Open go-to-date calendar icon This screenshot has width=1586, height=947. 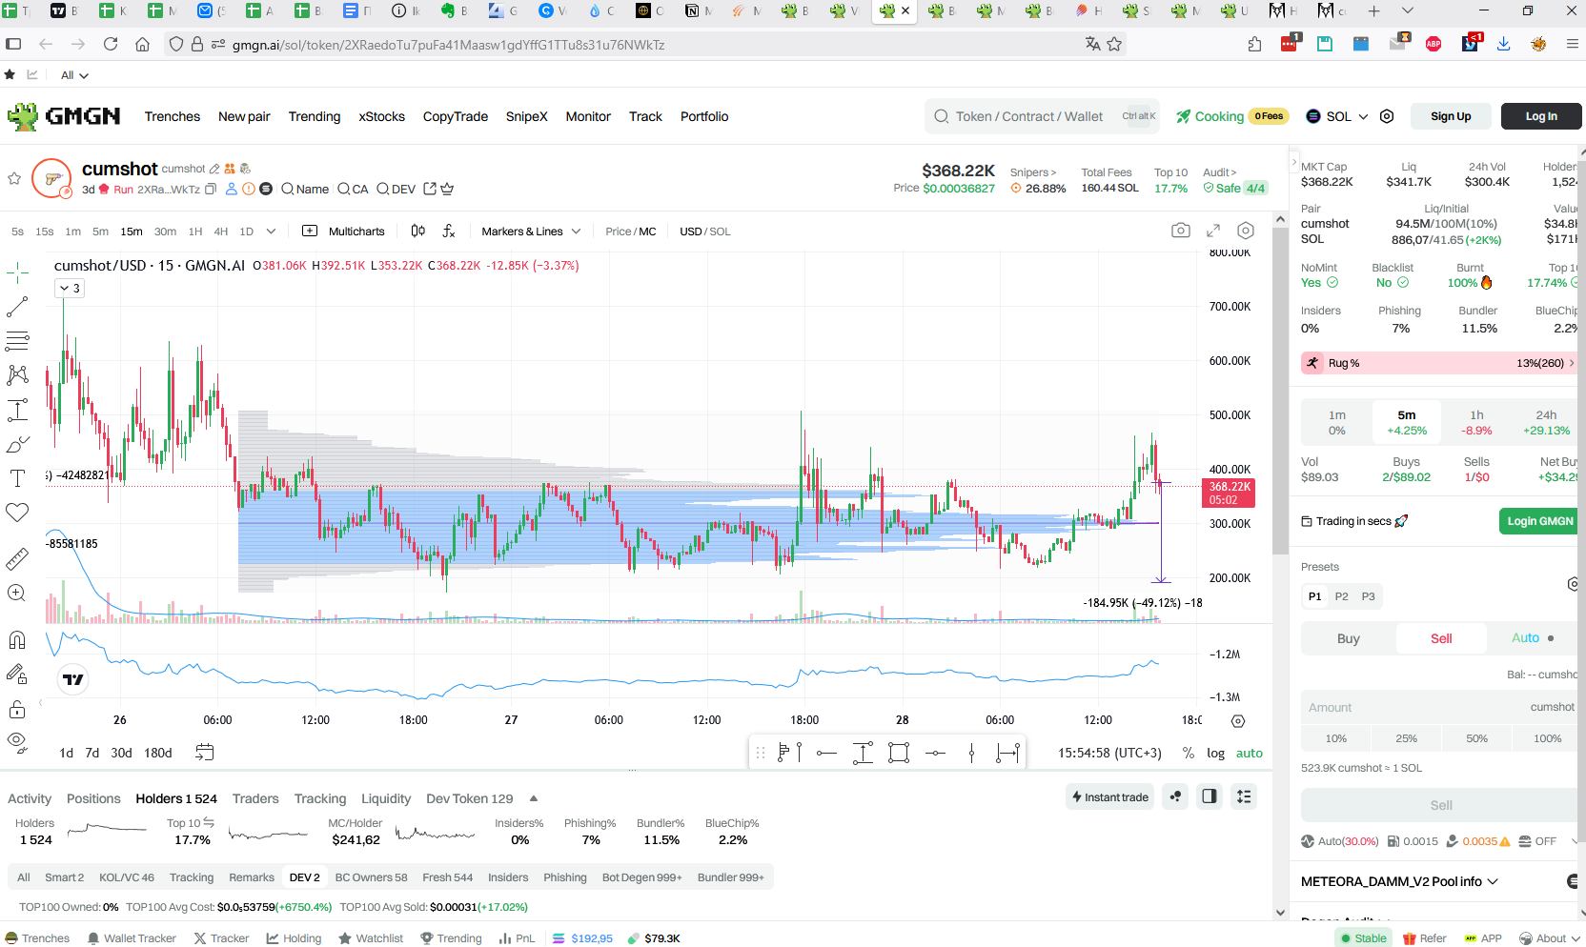point(204,753)
